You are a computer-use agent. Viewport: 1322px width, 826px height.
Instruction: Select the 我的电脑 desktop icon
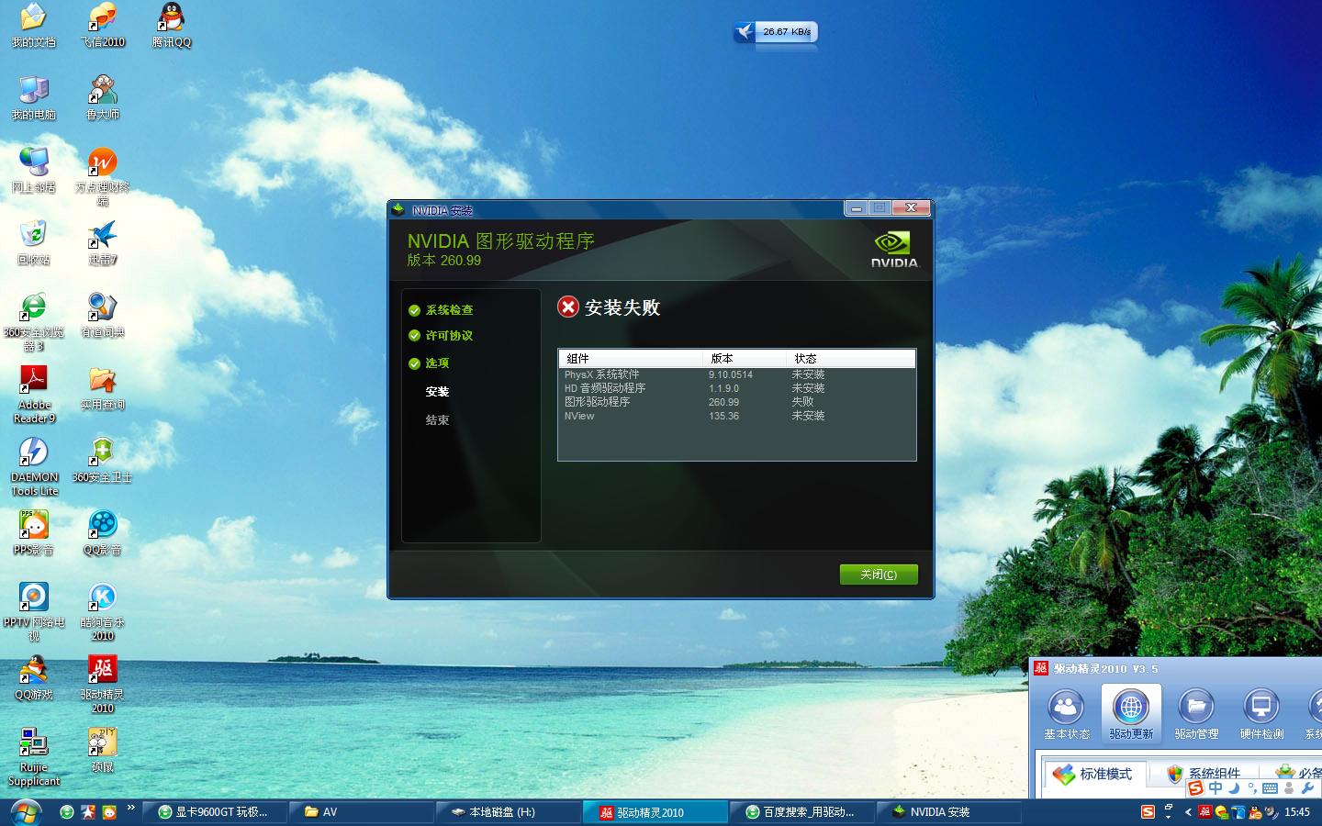tap(33, 97)
